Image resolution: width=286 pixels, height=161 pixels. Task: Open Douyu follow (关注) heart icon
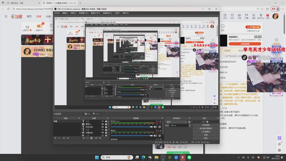(232, 16)
